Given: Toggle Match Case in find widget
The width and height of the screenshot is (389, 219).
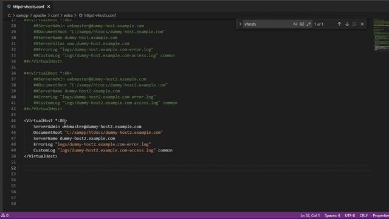Looking at the screenshot, I should (x=295, y=24).
